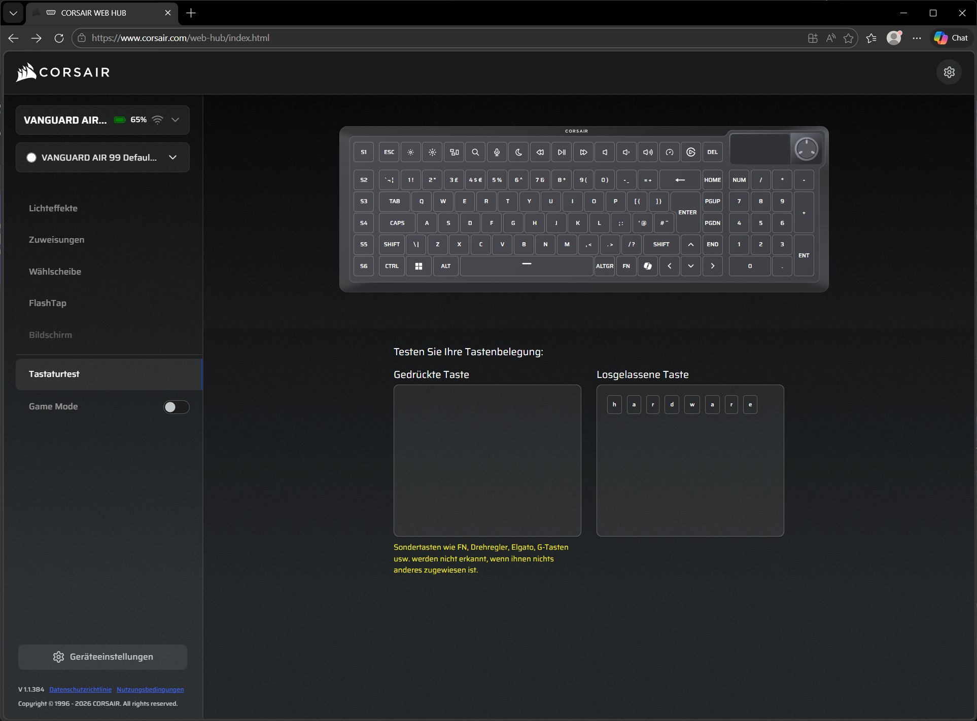Open the Lichteffekte section
Viewport: 977px width, 721px height.
click(53, 208)
